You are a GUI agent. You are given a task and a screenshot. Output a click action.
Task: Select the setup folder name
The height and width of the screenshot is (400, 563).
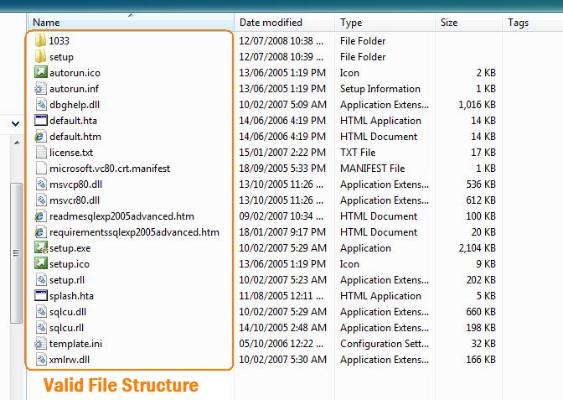pos(61,57)
